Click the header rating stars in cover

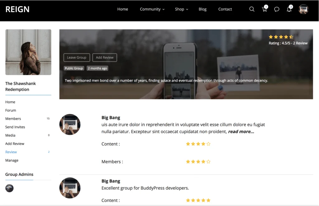coord(281,37)
